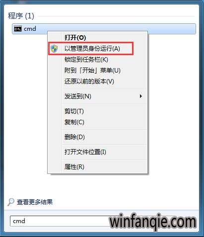Expand the 发送到(N) submenu arrow
The height and width of the screenshot is (237, 204).
[x=140, y=96]
